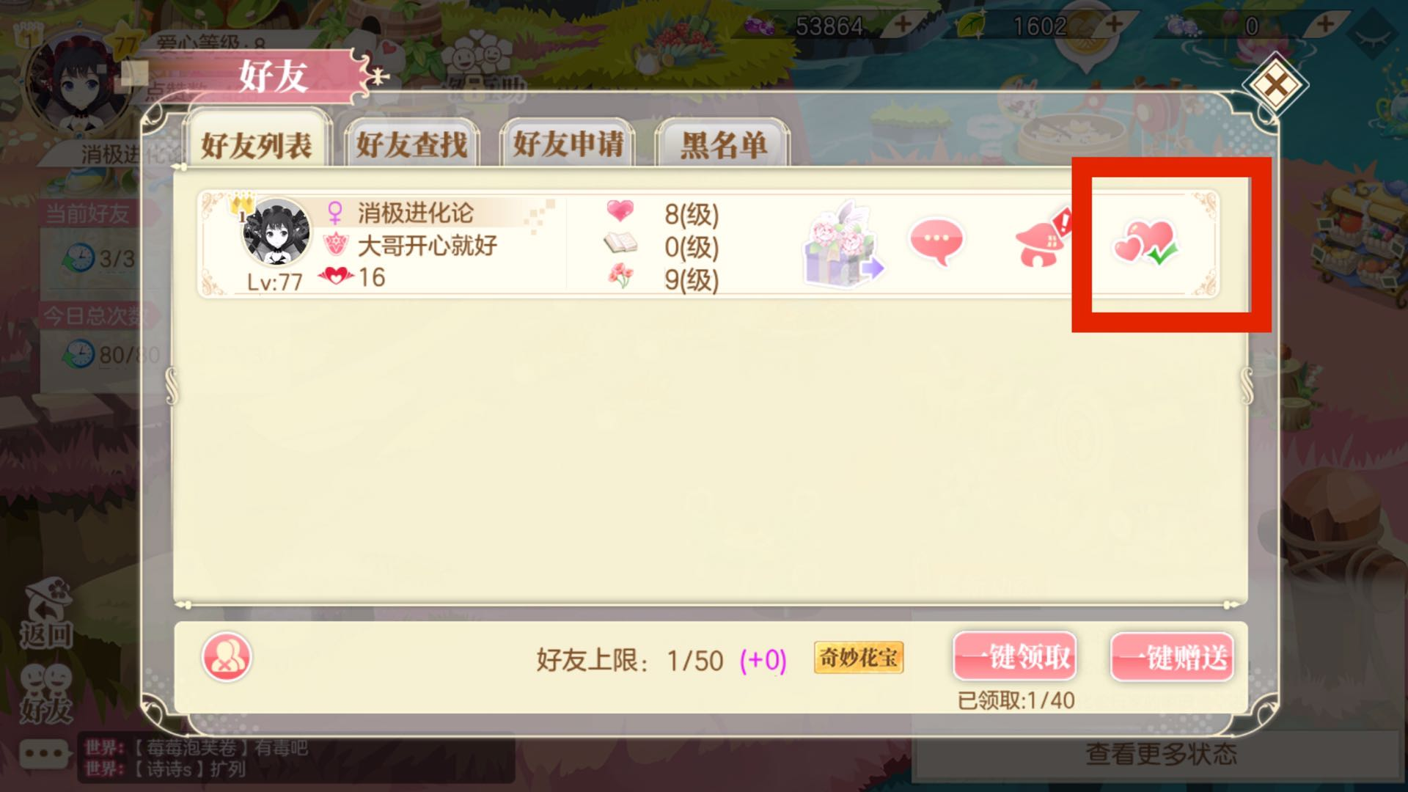Switch to 好友申请 tab
1408x792 pixels.
click(568, 144)
